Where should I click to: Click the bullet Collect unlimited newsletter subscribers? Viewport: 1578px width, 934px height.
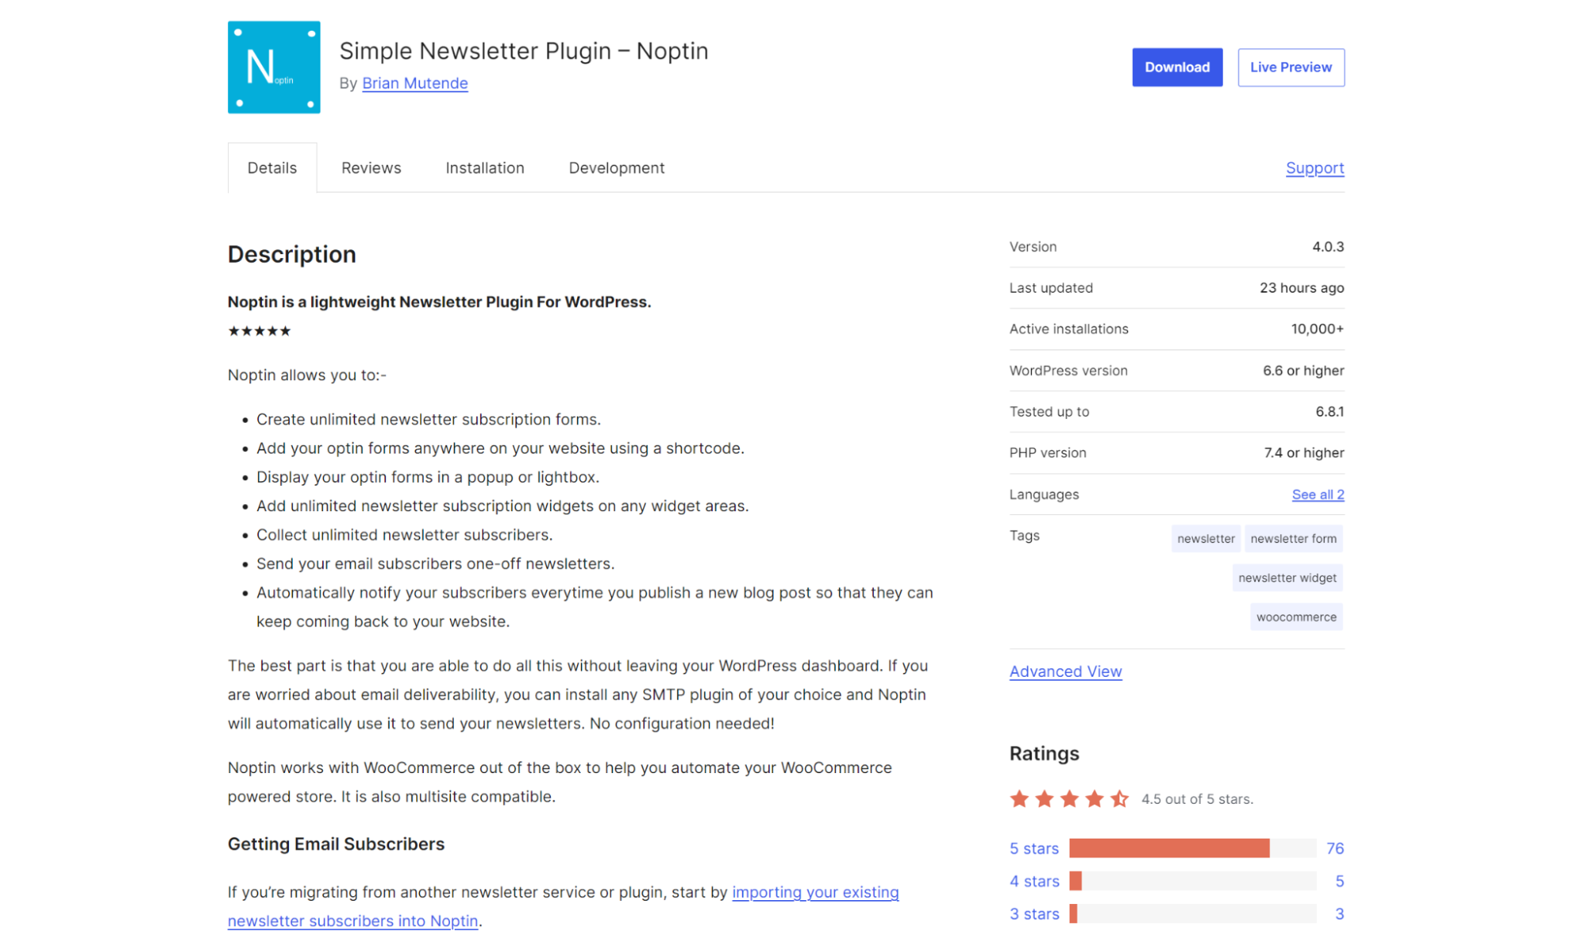point(404,535)
